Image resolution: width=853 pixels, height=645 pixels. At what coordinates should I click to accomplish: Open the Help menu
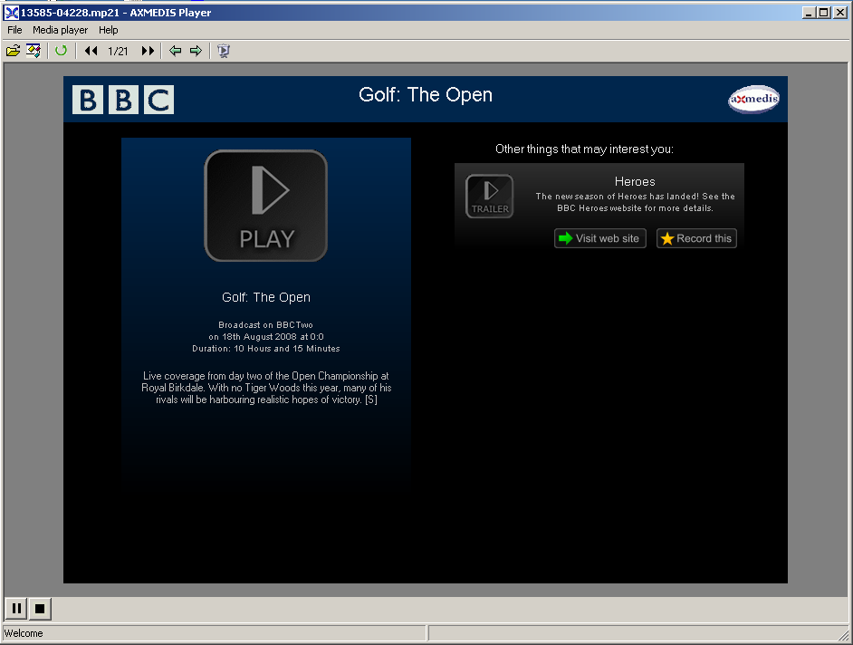point(109,30)
